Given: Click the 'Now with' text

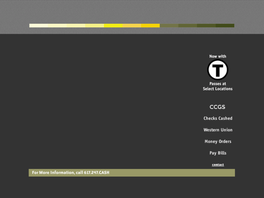Looking at the screenshot, I should tap(218, 56).
